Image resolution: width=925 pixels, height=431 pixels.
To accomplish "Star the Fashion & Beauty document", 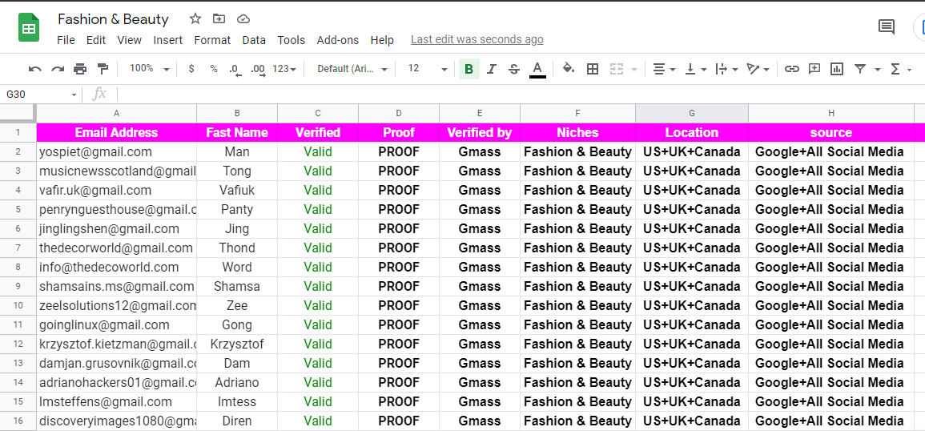I will pyautogui.click(x=195, y=18).
